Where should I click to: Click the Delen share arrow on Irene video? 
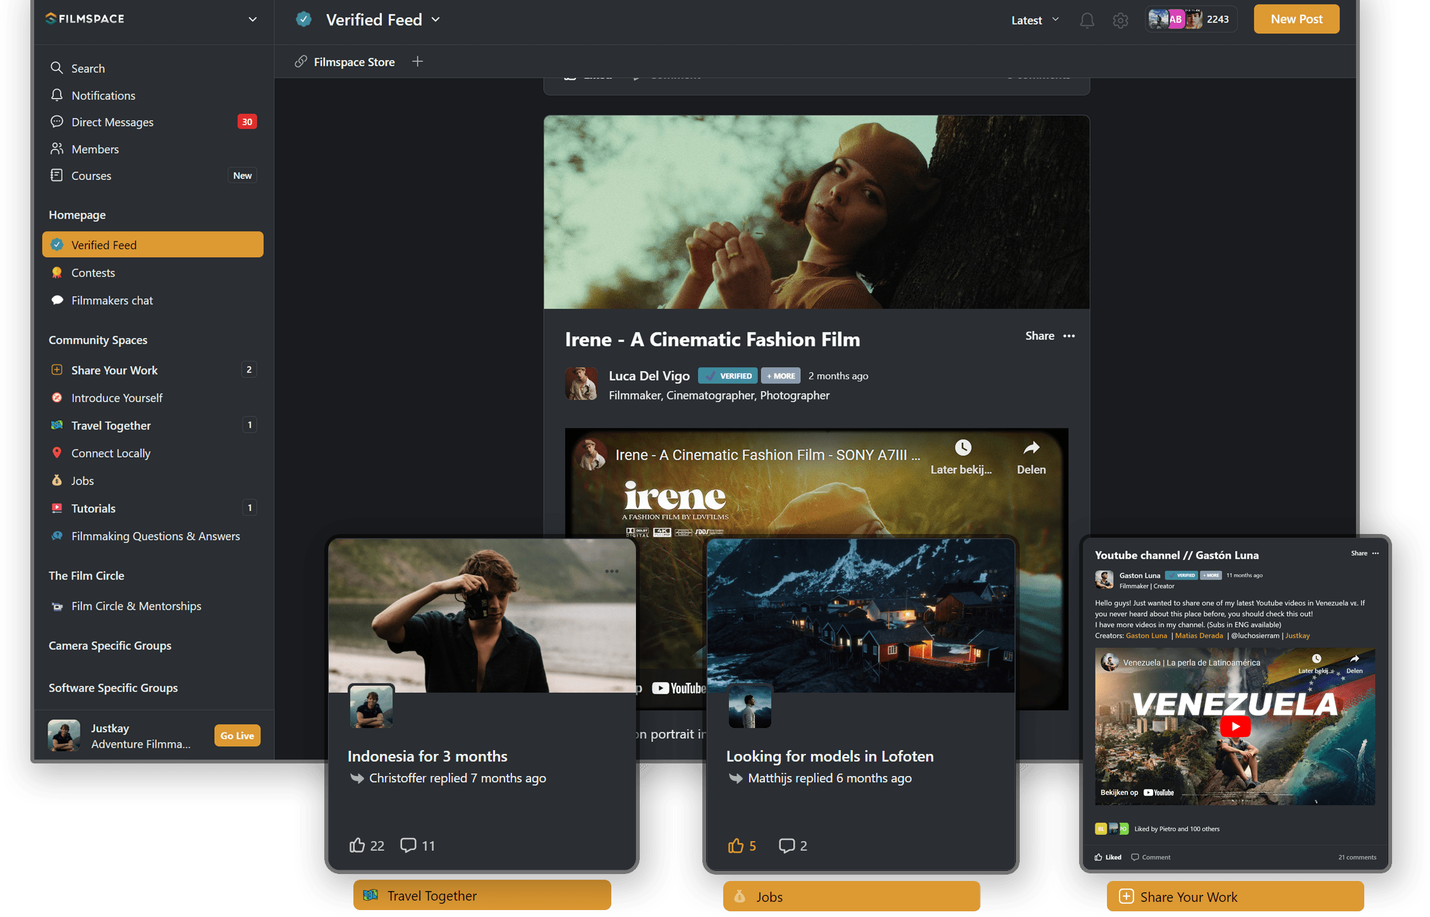(x=1031, y=448)
